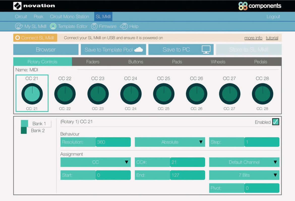Click the Logout link
This screenshot has height=201, width=295.
coord(273,17)
